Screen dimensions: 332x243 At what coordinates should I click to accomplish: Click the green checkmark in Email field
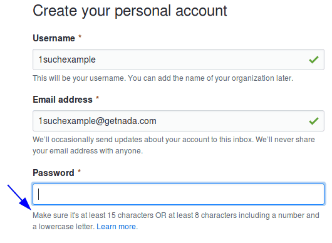point(314,121)
